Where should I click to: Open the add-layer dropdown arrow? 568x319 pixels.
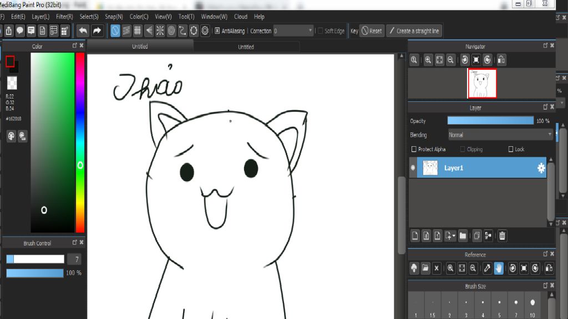click(x=454, y=236)
